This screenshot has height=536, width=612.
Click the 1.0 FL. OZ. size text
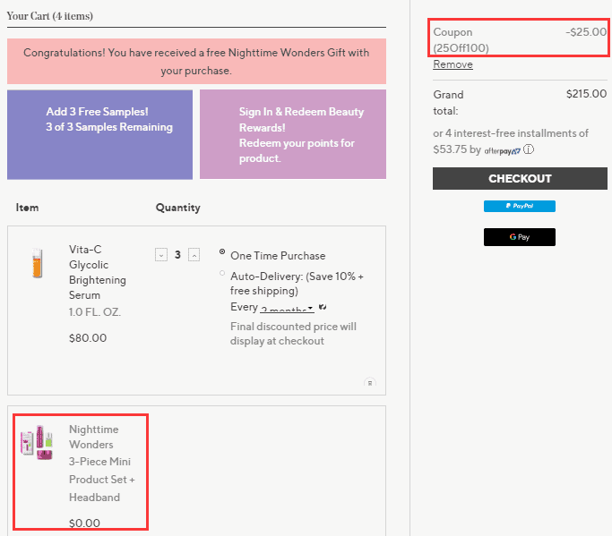point(95,312)
